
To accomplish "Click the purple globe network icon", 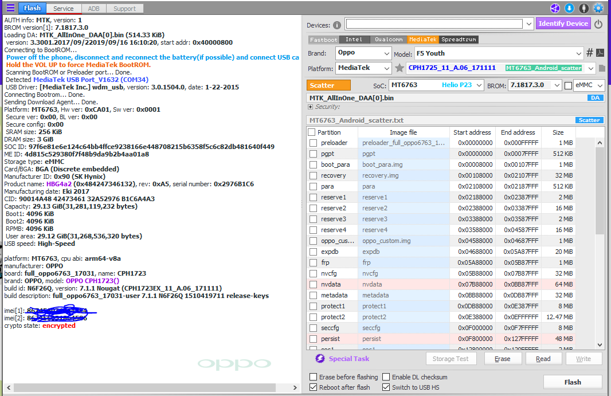I will (x=555, y=8).
